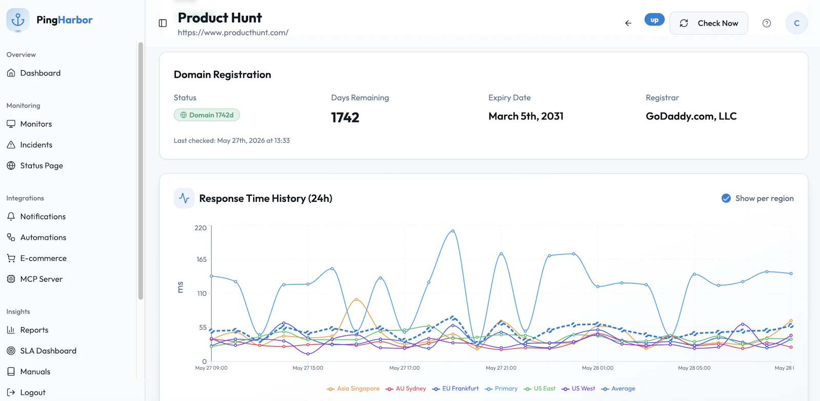
Task: Click the refresh icon in Check Now
Action: pyautogui.click(x=684, y=23)
